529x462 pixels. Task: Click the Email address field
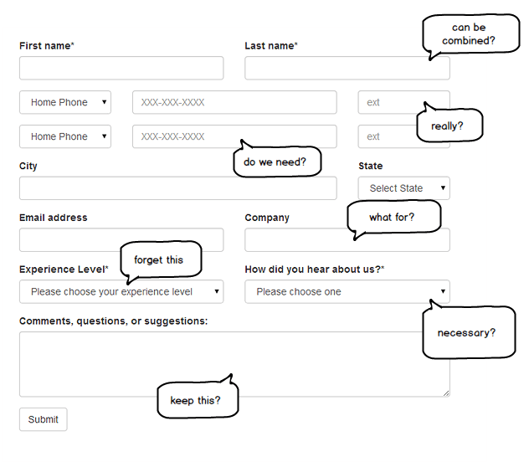pos(121,240)
